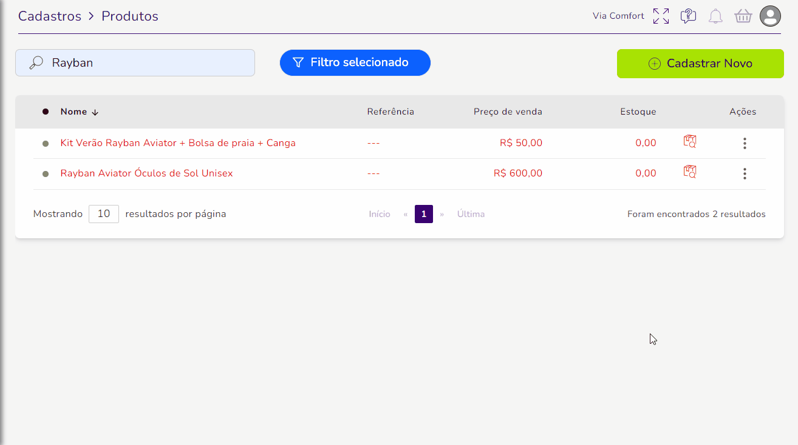Click Preço de venda column header
The width and height of the screenshot is (798, 445).
click(508, 112)
